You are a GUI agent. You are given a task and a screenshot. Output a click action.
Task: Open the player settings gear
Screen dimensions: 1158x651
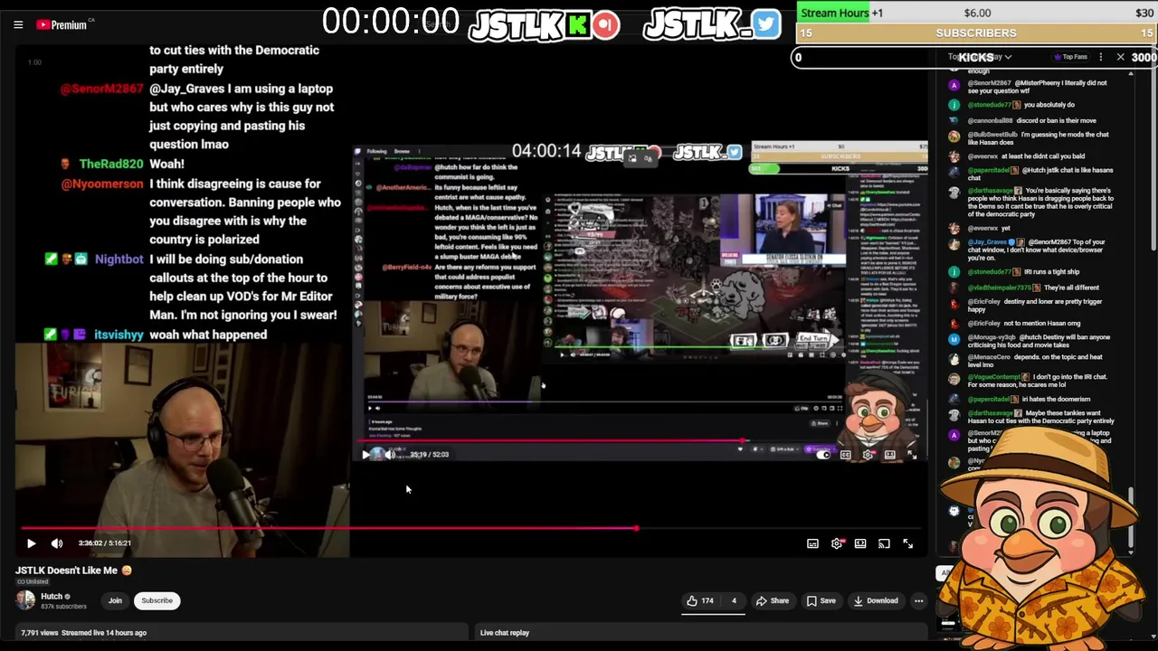pyautogui.click(x=837, y=543)
